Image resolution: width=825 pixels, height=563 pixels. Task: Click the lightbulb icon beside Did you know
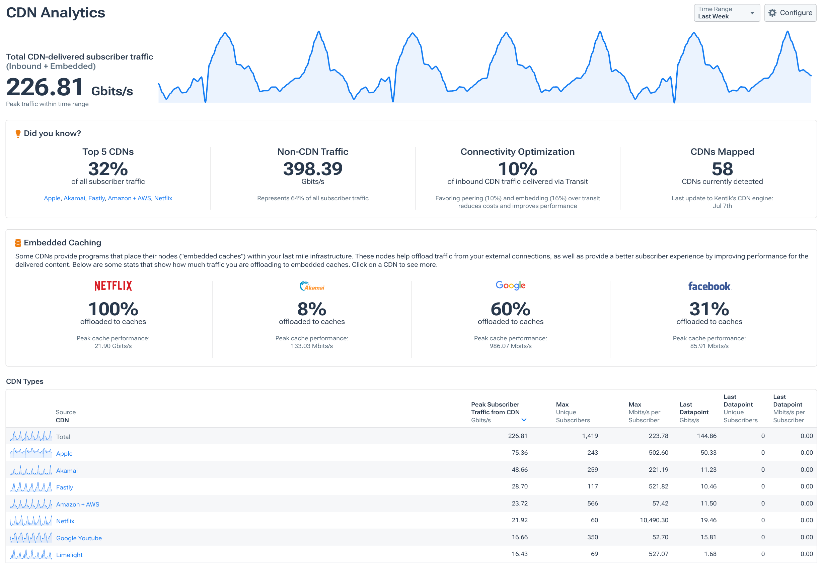[18, 133]
